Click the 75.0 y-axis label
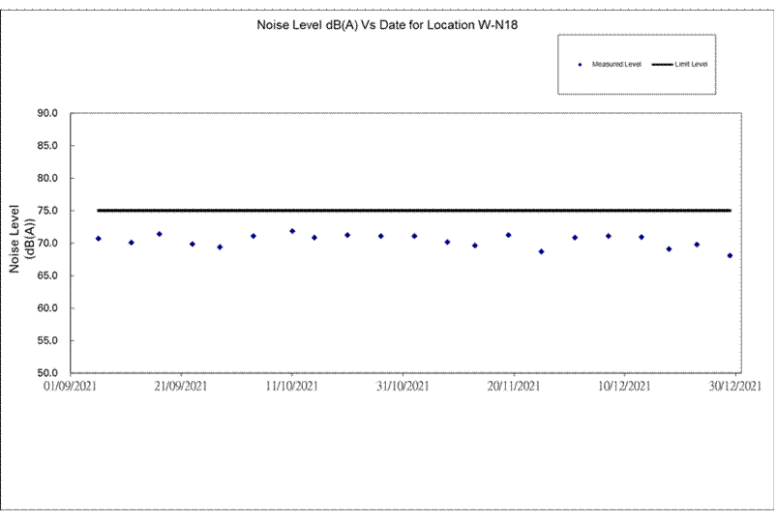The image size is (777, 522). click(47, 211)
